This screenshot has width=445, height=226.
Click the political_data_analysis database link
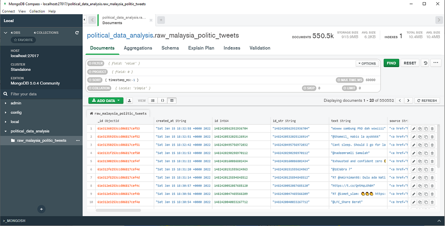[120, 35]
